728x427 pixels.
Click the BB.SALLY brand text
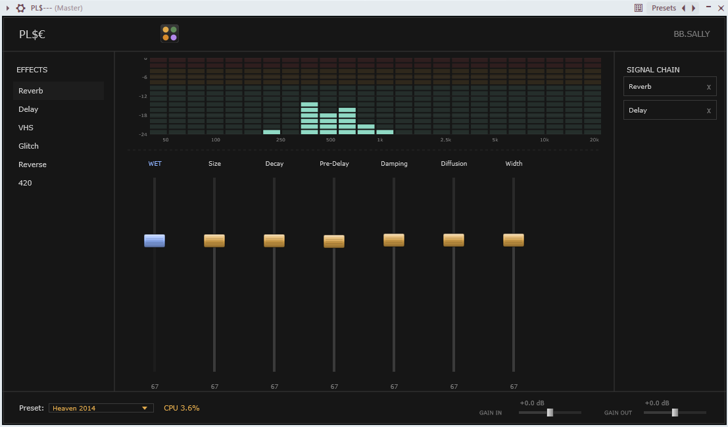[692, 34]
